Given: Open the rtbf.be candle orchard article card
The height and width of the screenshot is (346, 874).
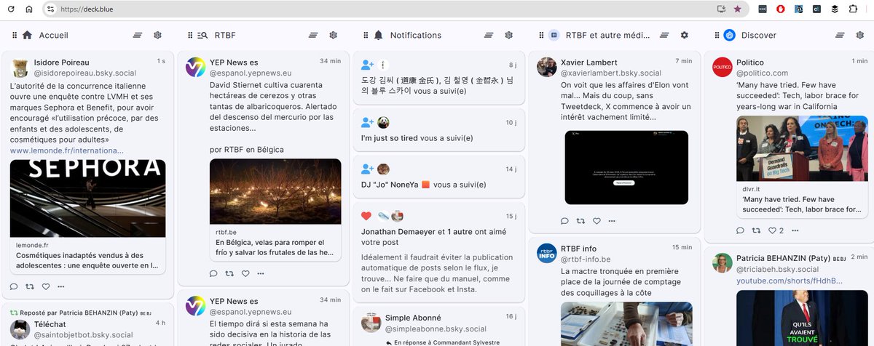Looking at the screenshot, I should coord(275,209).
